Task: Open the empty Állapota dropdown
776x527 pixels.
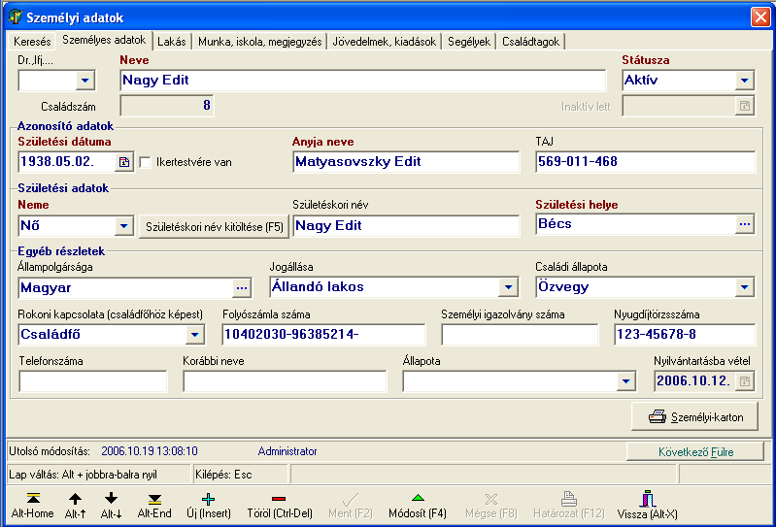Action: click(626, 381)
